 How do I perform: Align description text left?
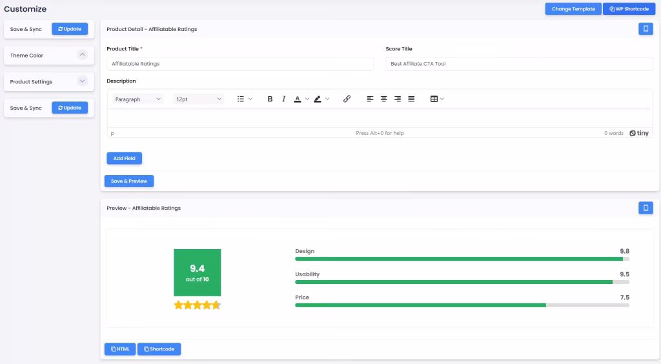point(370,99)
